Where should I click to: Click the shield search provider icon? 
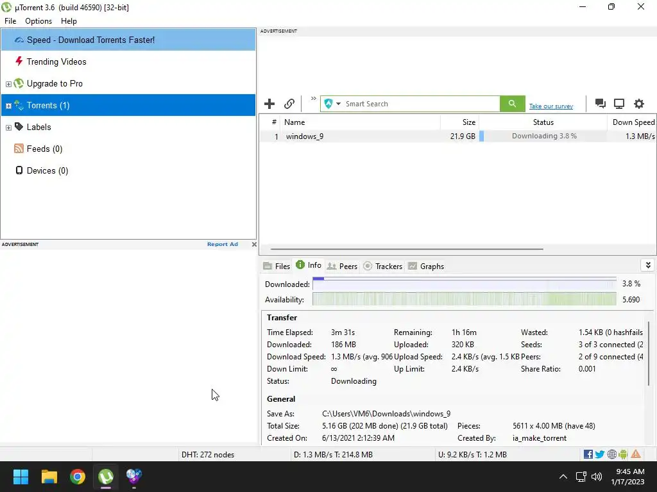(328, 103)
